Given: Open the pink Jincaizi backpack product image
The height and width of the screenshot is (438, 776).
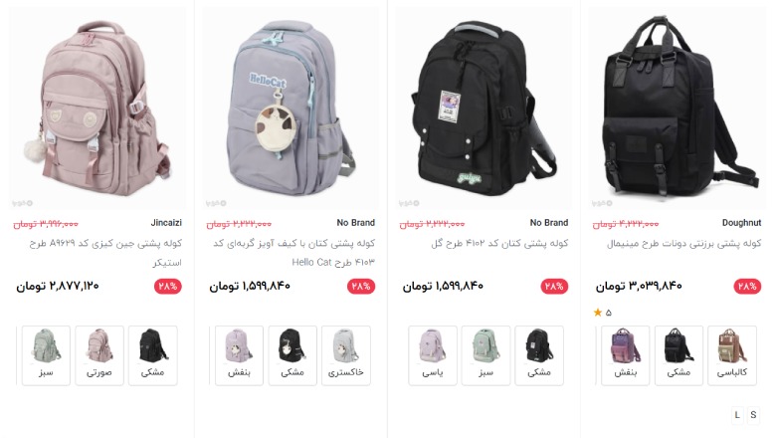Looking at the screenshot, I should [97, 109].
